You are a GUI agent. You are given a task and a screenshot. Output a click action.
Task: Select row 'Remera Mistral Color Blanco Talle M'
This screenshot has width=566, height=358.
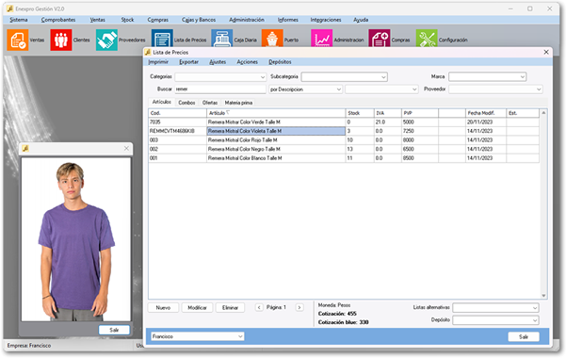point(344,158)
